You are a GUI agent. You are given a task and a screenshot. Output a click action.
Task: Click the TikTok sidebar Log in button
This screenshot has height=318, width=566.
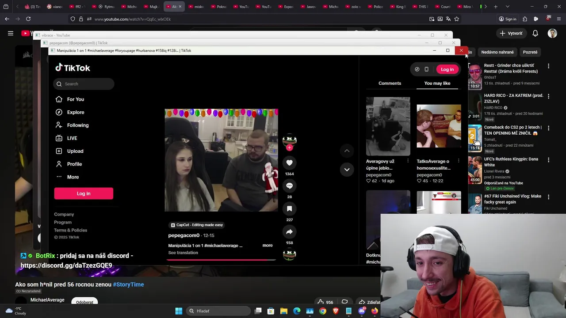coord(84,193)
